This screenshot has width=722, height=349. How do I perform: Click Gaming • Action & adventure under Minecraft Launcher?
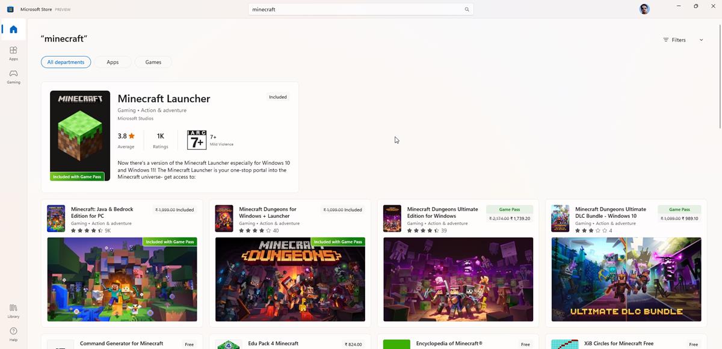pos(152,111)
